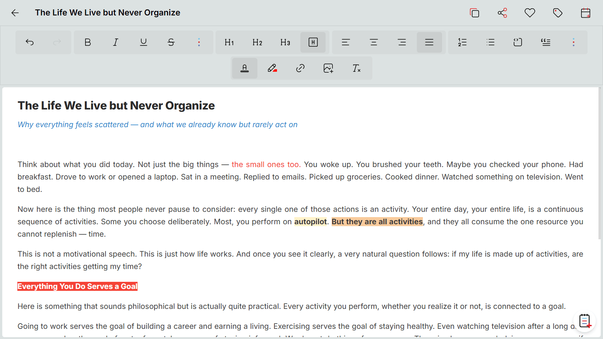Add the note to calendar

(x=586, y=12)
